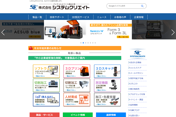Click the search magnifier icon
The width and height of the screenshot is (176, 117).
pos(142,6)
